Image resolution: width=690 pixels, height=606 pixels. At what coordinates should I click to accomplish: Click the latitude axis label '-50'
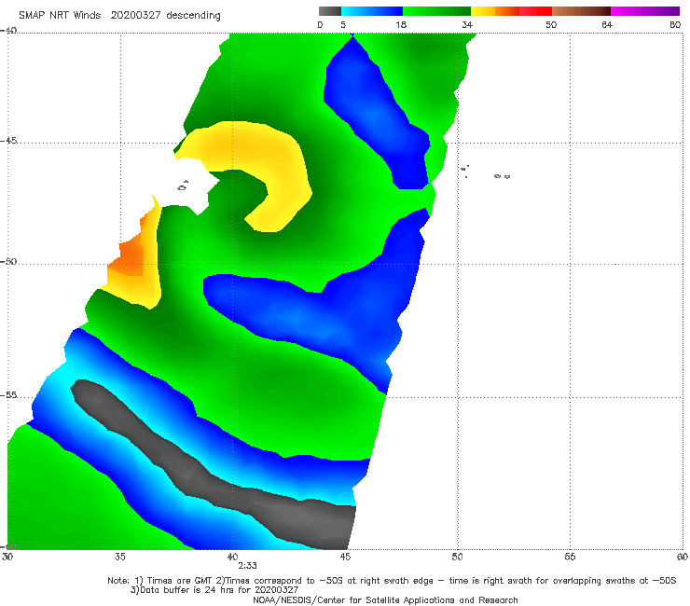(8, 261)
